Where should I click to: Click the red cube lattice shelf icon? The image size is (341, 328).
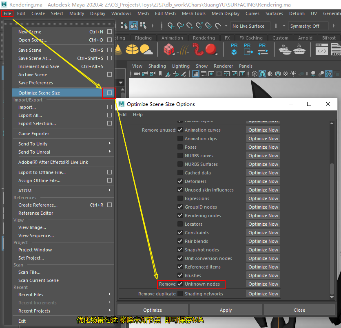tap(169, 50)
